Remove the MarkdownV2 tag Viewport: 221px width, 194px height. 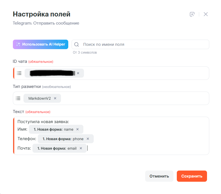(55, 98)
